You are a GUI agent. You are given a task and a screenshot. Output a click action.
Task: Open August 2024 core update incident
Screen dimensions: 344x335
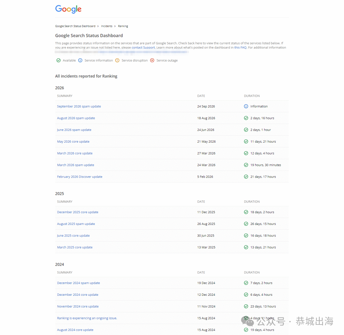(x=75, y=330)
